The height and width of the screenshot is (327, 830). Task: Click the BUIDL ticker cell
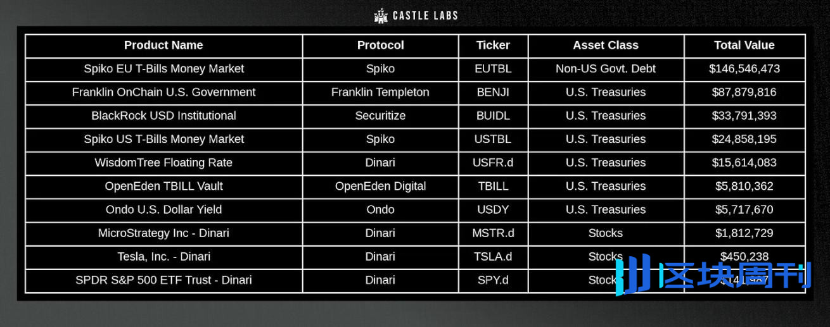[493, 116]
